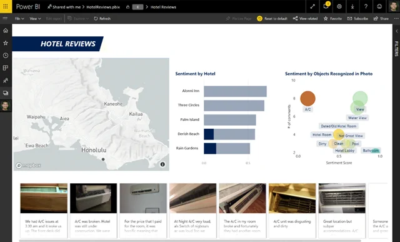Click the HOTEL REVIEWS title banner
400x242 pixels.
(58, 44)
